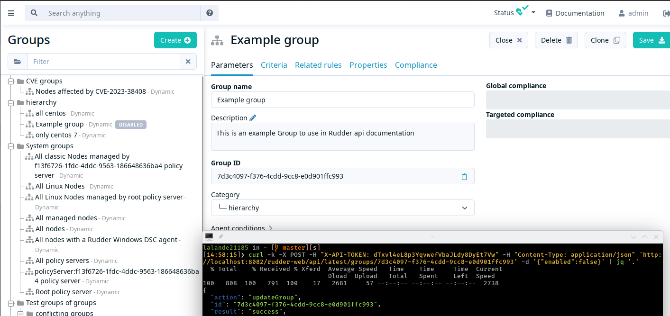Viewport: 670px width, 316px height.
Task: Click the DISABLED badge on Example group
Action: pos(131,125)
